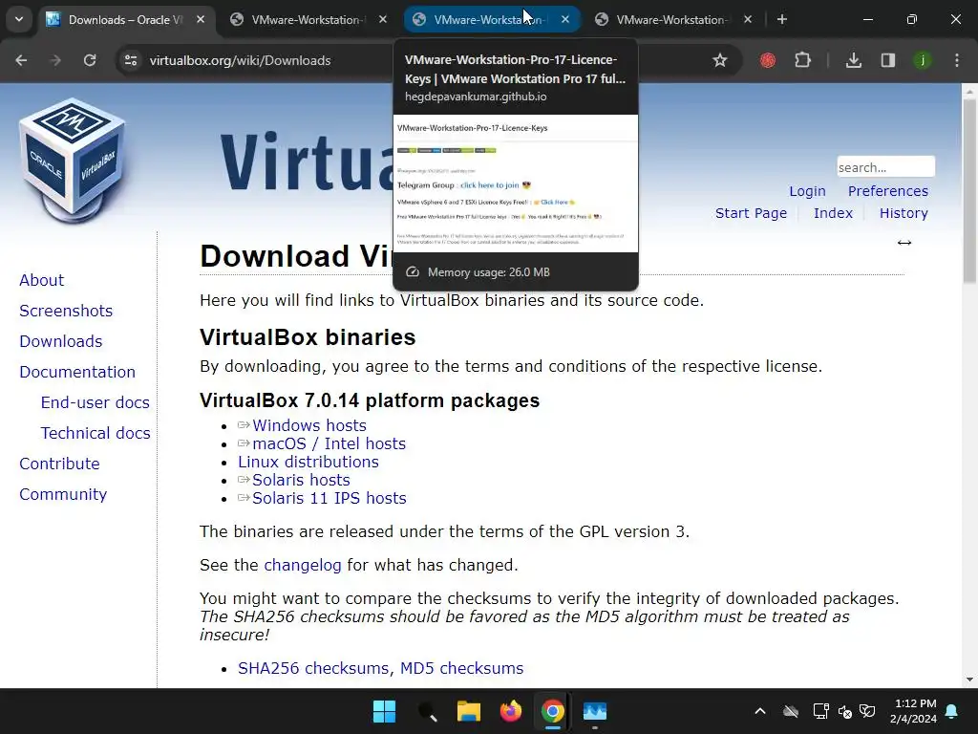978x734 pixels.
Task: Click the VirtualBox cube logo
Action: 73,160
